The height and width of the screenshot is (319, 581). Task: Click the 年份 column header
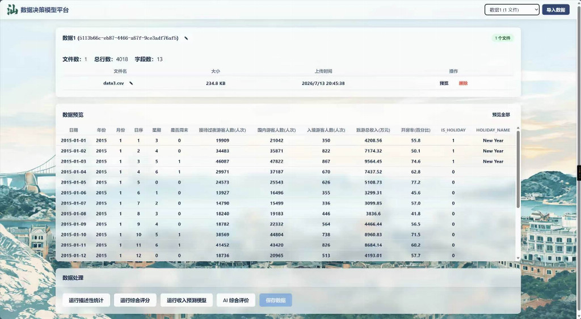coord(101,130)
